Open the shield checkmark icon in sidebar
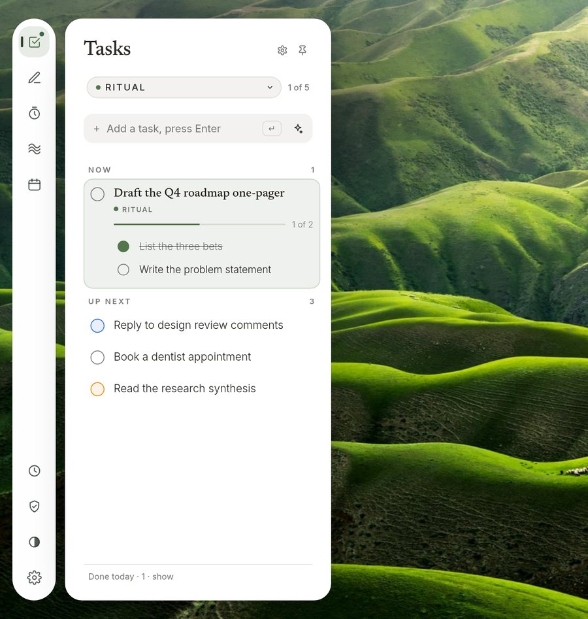The height and width of the screenshot is (619, 588). (35, 506)
